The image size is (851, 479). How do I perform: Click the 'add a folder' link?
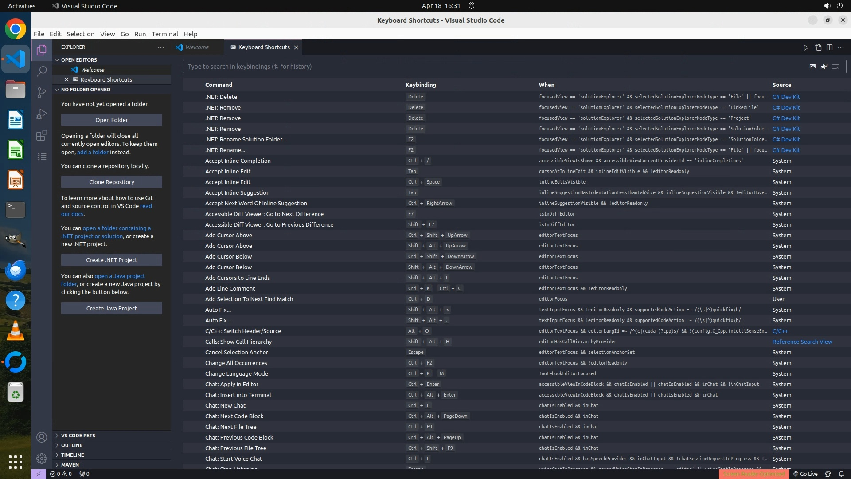(x=93, y=152)
